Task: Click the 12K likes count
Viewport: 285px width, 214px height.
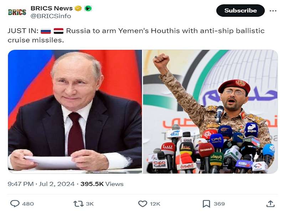Action: [x=155, y=204]
